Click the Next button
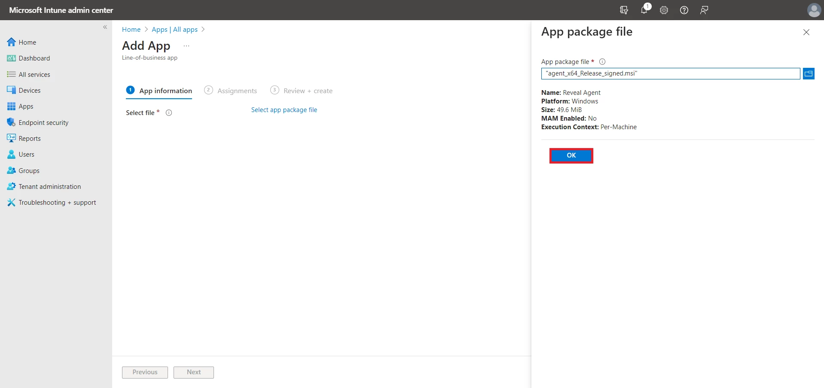This screenshot has height=388, width=824. [x=194, y=372]
